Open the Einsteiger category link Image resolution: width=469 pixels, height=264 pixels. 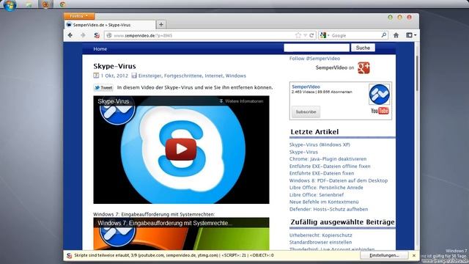[149, 76]
